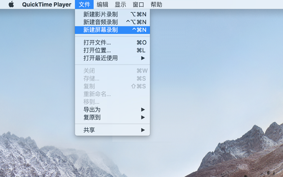This screenshot has height=177, width=283.
Task: Expand the 共享 submenu
Action: pos(112,130)
